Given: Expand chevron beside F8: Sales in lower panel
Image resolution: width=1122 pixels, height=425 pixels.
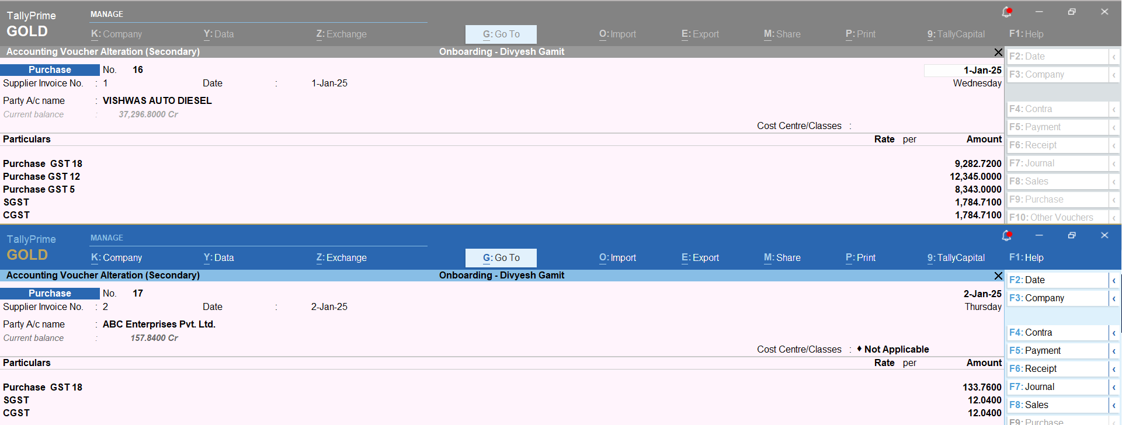Looking at the screenshot, I should (x=1114, y=405).
